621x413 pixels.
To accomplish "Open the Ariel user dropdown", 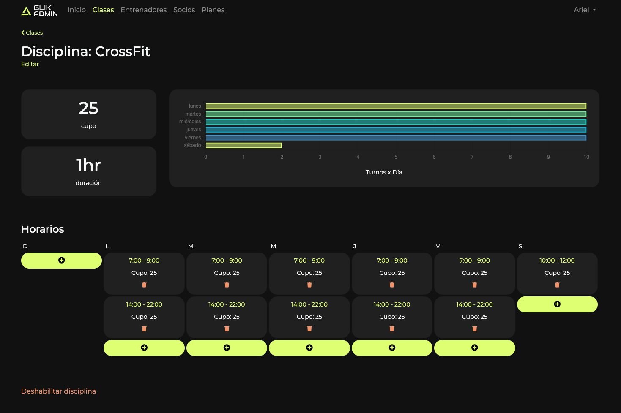I will point(585,10).
